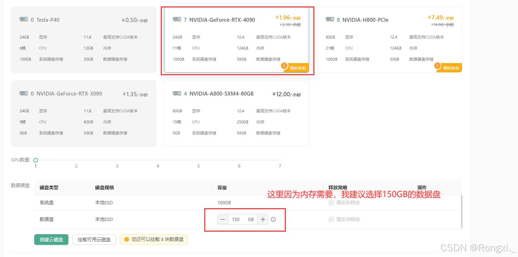Click the 数据硬盘 section label

pos(20,185)
